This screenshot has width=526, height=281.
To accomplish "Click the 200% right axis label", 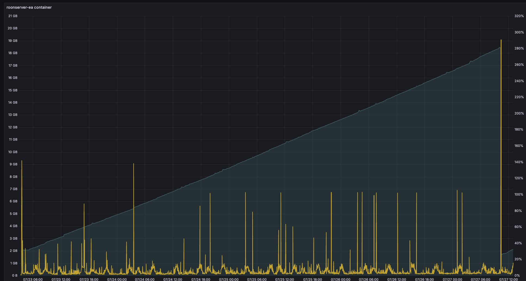I will [x=519, y=113].
